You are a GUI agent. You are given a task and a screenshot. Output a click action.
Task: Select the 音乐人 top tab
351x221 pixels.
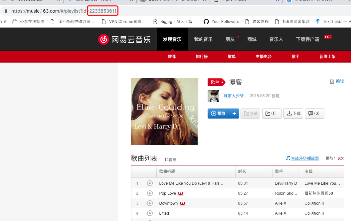click(x=276, y=39)
